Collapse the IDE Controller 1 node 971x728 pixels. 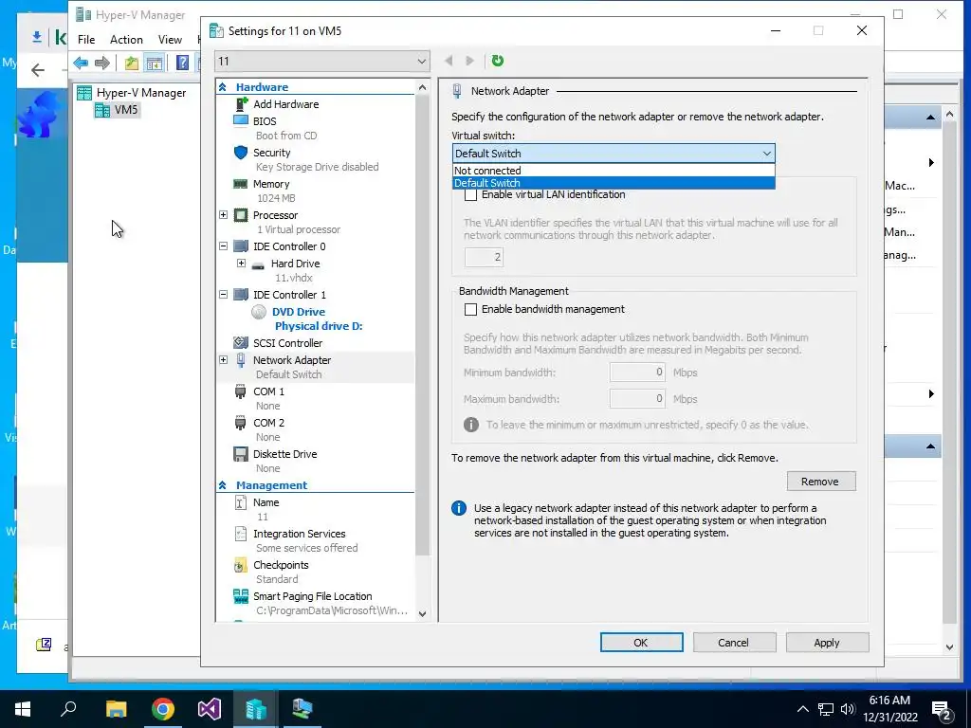coord(223,295)
